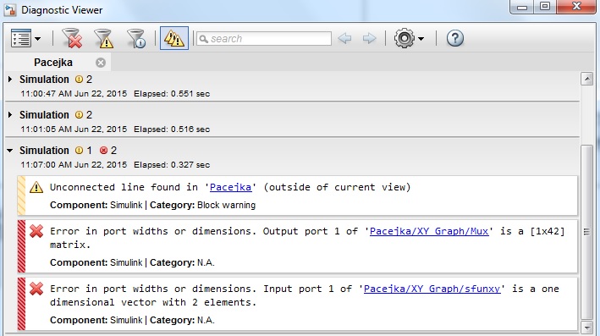Open the Pacejka/XY Graph/Mux link
600x336 pixels.
click(429, 231)
